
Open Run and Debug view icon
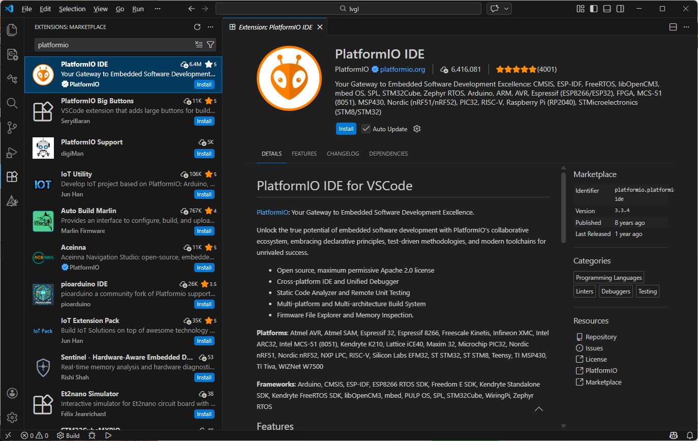point(12,152)
